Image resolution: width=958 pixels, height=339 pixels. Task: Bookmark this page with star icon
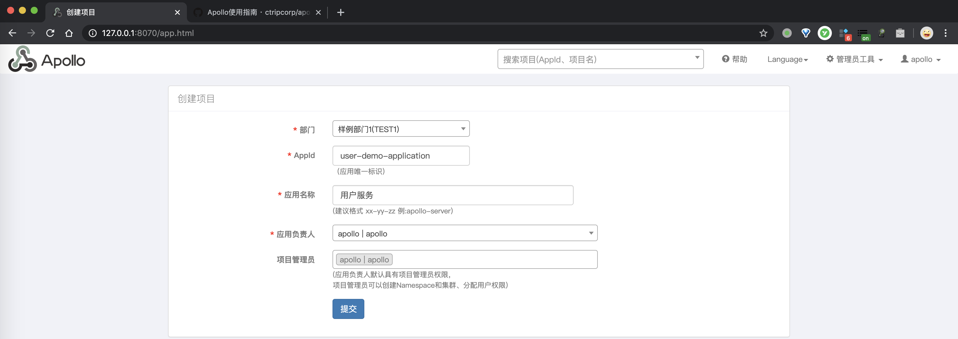click(x=763, y=33)
